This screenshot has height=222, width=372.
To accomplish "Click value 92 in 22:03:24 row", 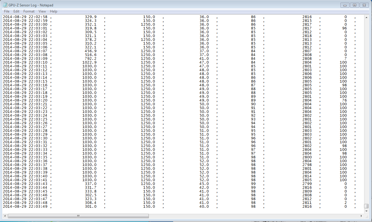I will 253,116.
